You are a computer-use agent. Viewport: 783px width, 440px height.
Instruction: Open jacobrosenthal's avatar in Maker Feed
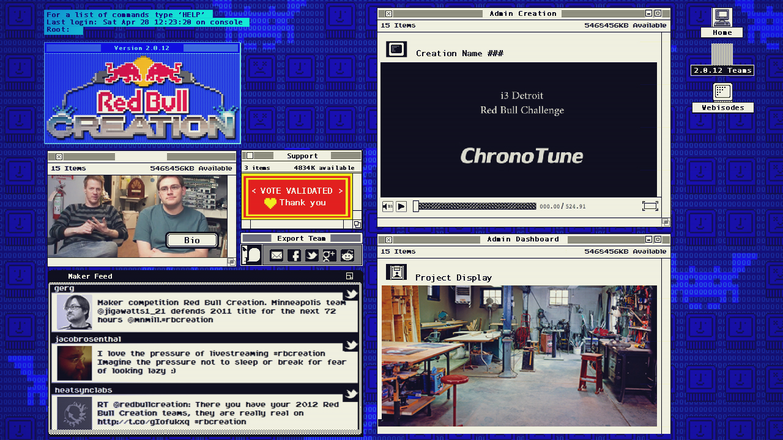75,363
